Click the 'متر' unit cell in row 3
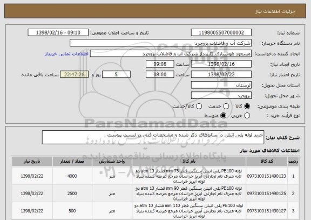The height and width of the screenshot is (220, 311). (x=112, y=211)
